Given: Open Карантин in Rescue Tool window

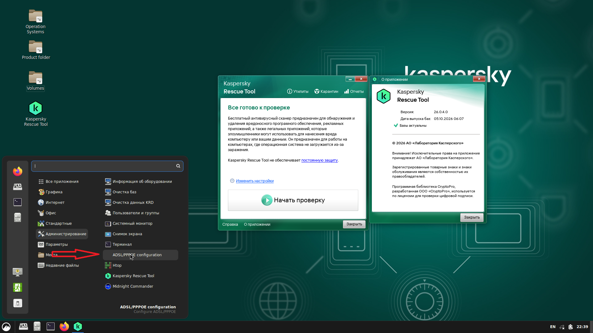Looking at the screenshot, I should (326, 92).
